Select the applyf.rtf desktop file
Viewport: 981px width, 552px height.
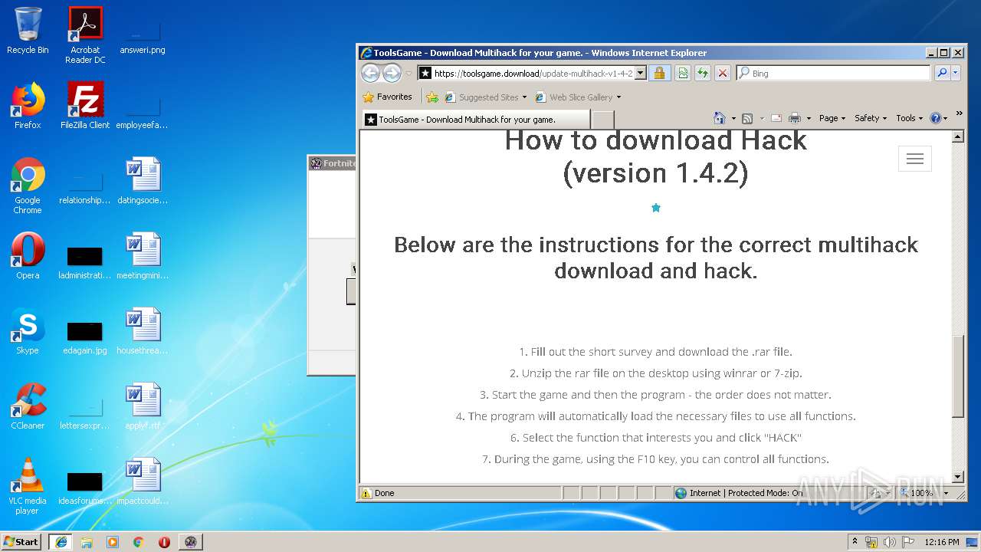point(143,406)
